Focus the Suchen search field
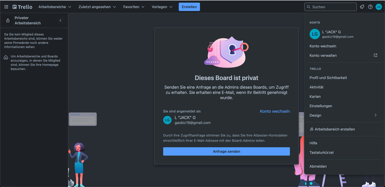Image resolution: width=385 pixels, height=187 pixels. (x=331, y=7)
